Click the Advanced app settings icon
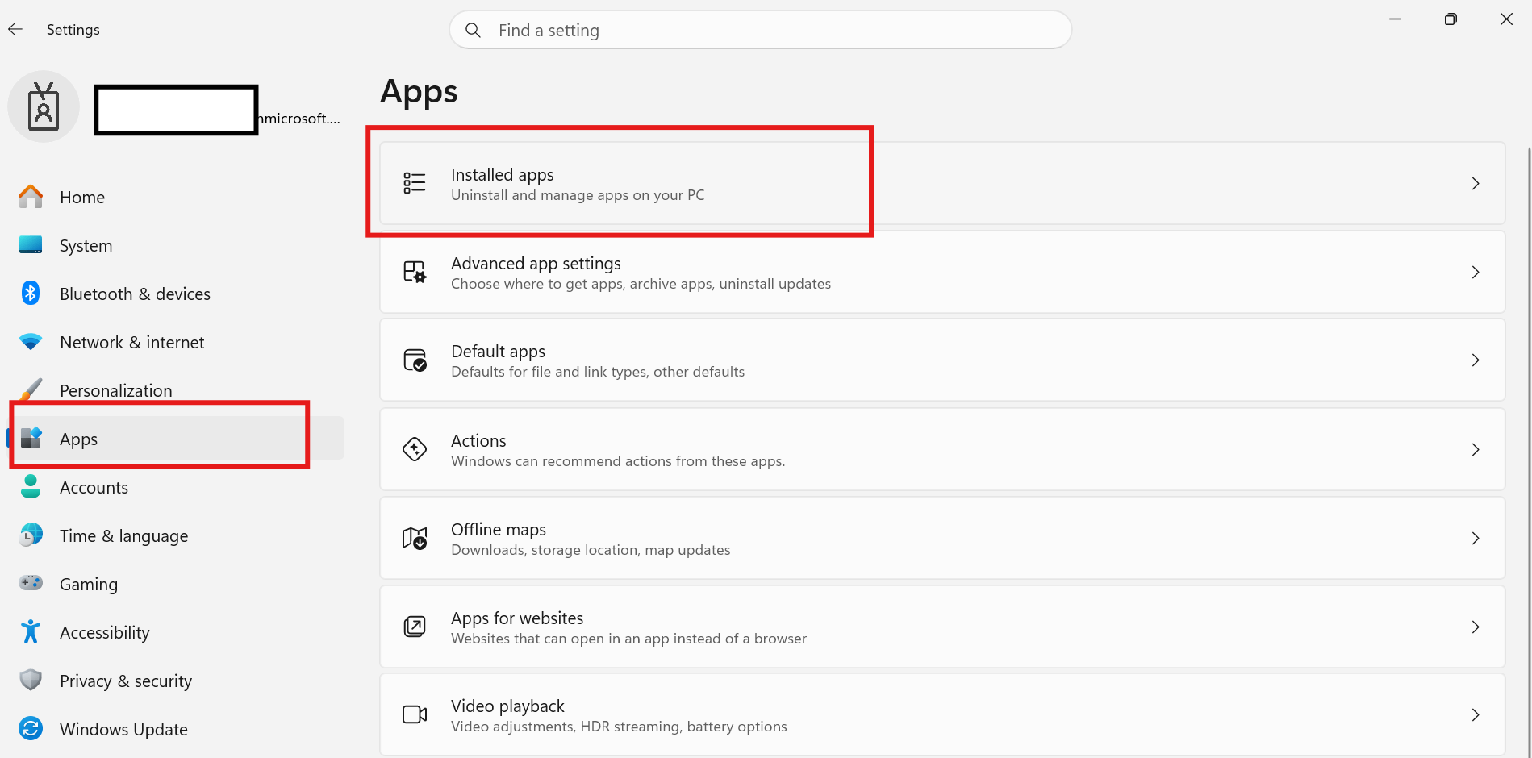 tap(415, 272)
